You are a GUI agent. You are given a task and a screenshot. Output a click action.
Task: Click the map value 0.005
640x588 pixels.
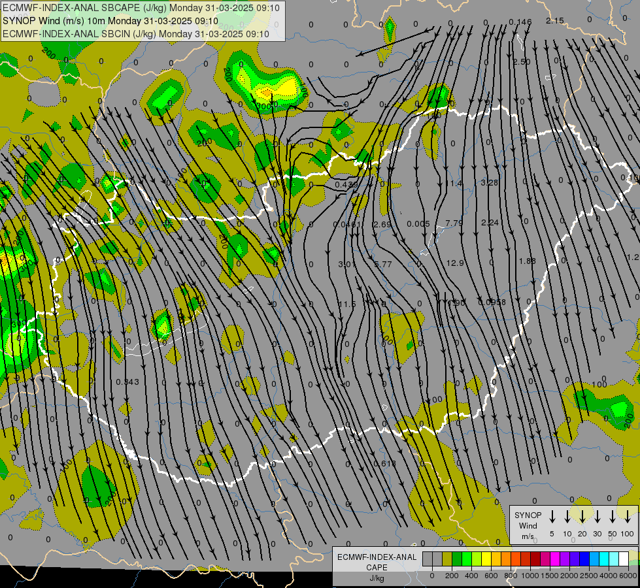point(418,223)
